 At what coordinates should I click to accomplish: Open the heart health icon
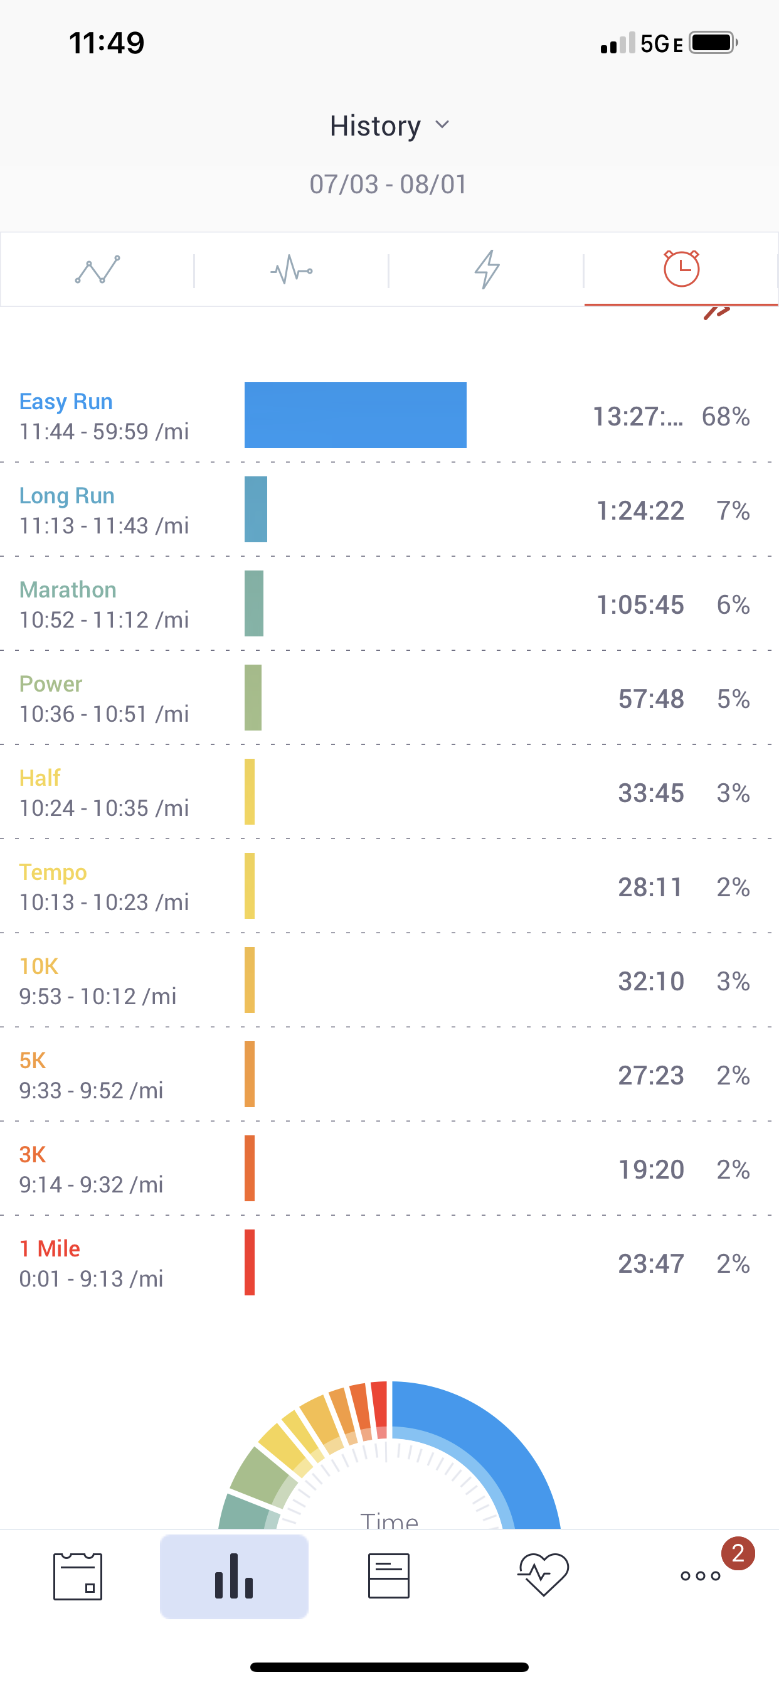(x=543, y=1575)
